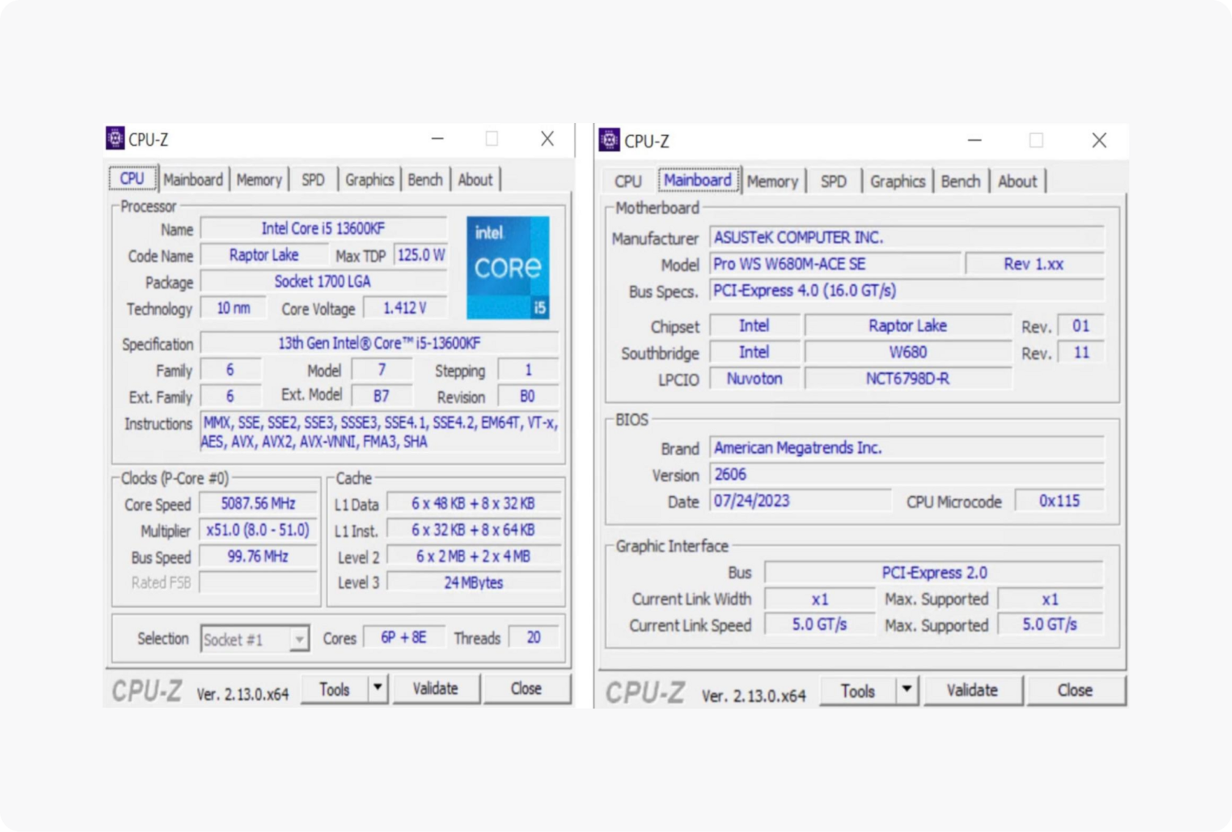Click the Close button in left window
1232x832 pixels.
click(x=526, y=688)
